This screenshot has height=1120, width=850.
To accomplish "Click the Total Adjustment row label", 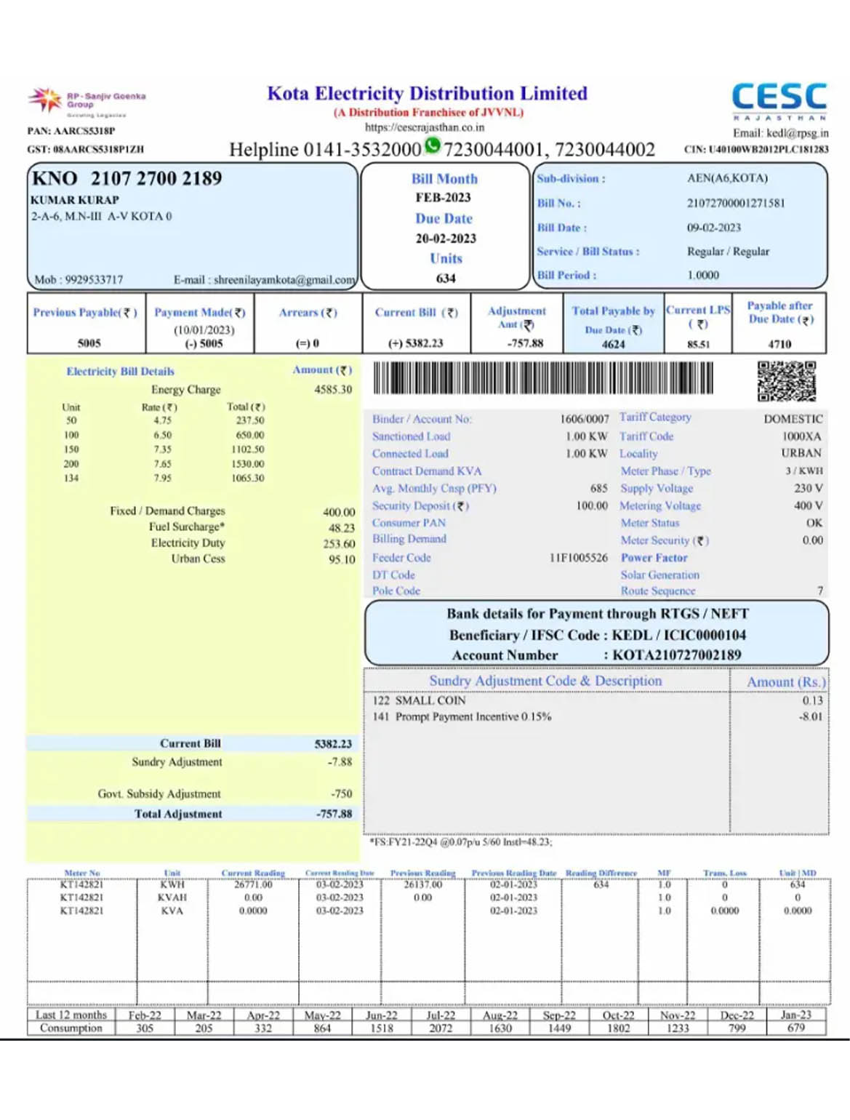I will [178, 815].
